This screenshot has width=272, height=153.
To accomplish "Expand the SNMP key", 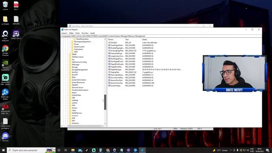I will (68, 54).
